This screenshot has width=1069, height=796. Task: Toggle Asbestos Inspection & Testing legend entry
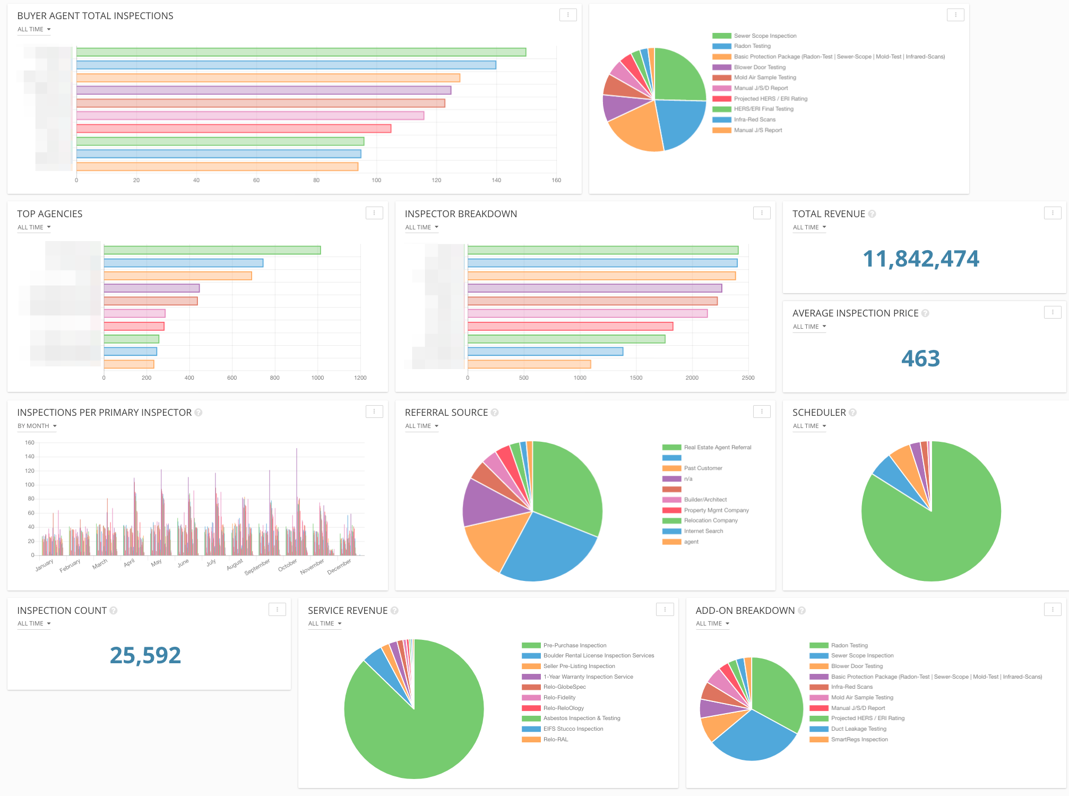[571, 718]
